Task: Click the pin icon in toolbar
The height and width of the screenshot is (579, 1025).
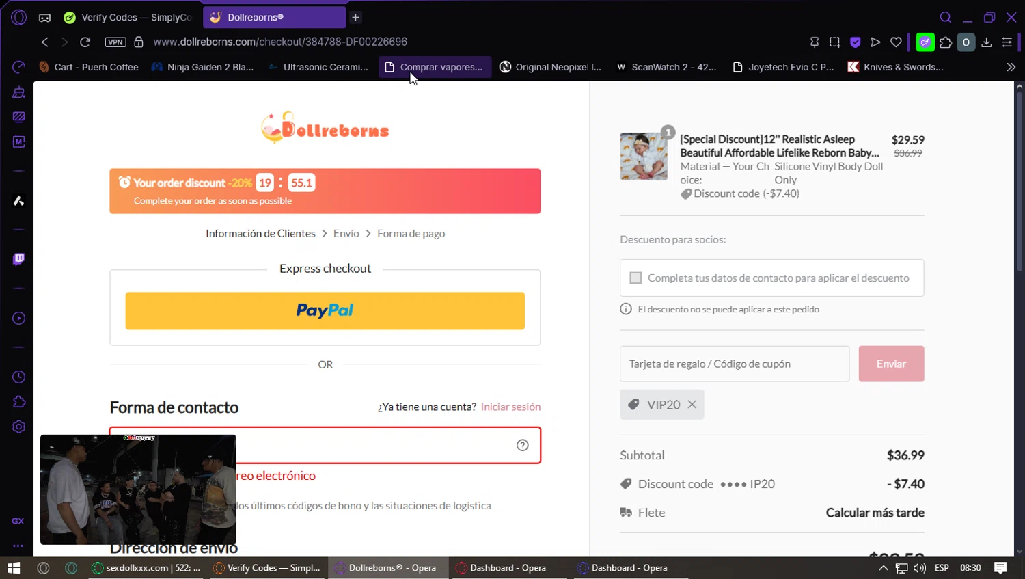Action: (x=815, y=42)
